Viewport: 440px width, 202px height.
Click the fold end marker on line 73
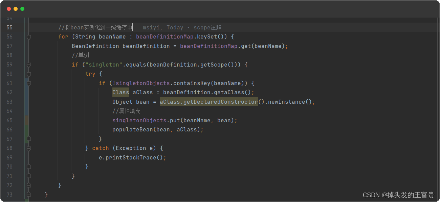pyautogui.click(x=29, y=195)
